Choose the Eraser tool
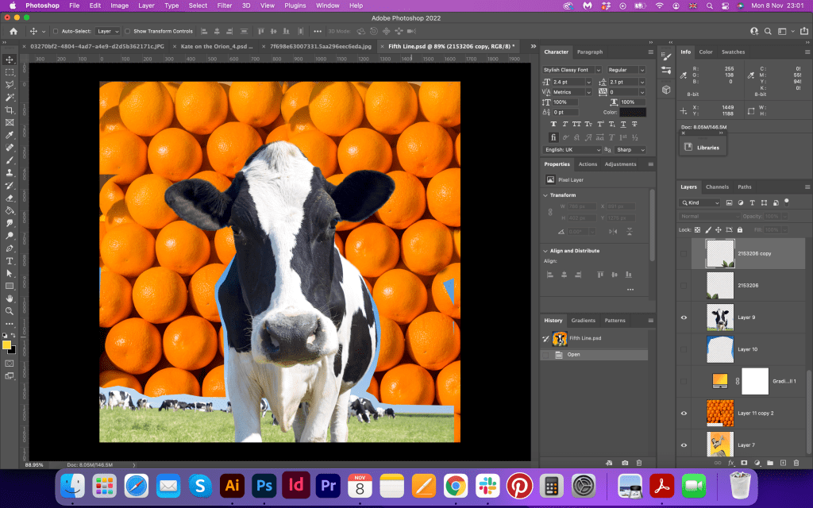 (10, 198)
